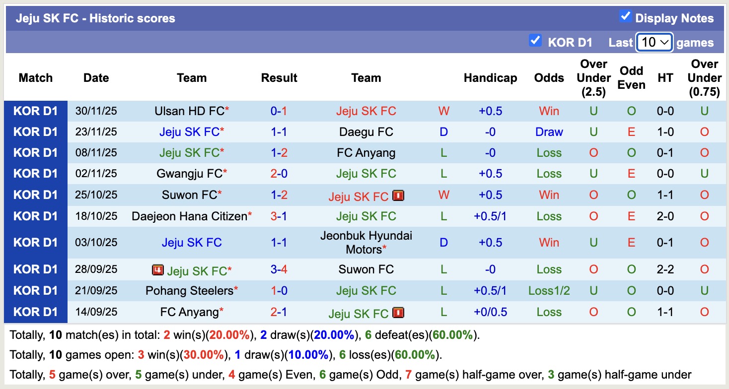Screen dimensions: 729x389
Task: Click Jeonbuk Hyundai Motors team name
Action: click(x=366, y=242)
